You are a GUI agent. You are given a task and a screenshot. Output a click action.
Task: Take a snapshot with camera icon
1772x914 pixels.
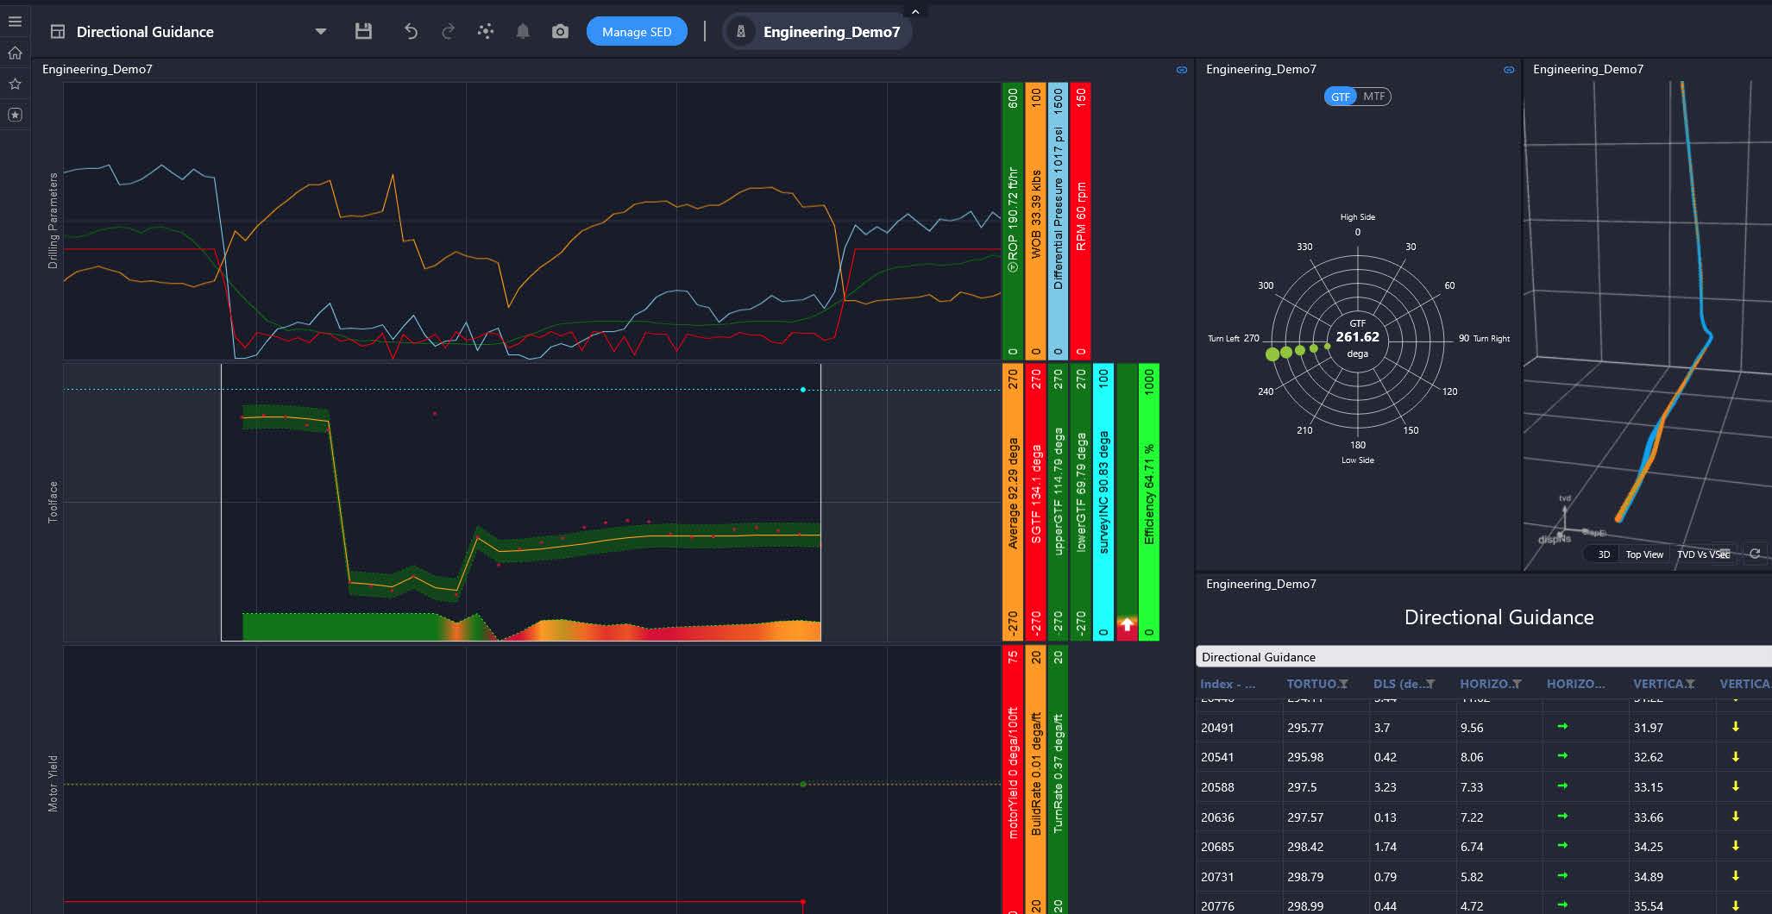(560, 32)
